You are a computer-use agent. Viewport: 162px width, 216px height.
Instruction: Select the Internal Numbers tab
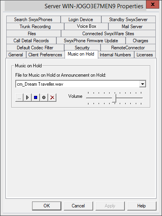point(115,55)
